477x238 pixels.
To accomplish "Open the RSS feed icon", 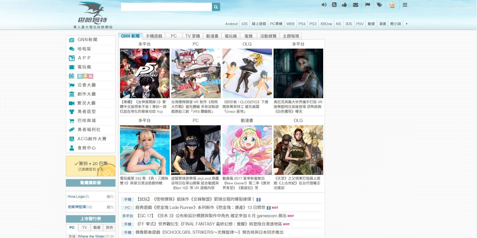I will coord(334,5).
